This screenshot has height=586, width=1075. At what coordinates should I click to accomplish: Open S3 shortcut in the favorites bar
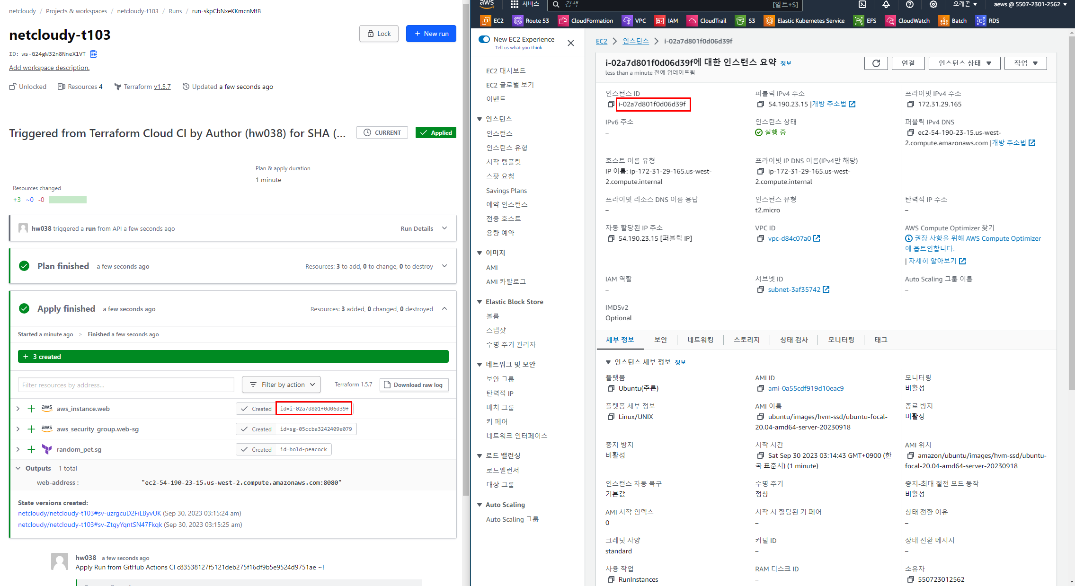[746, 21]
